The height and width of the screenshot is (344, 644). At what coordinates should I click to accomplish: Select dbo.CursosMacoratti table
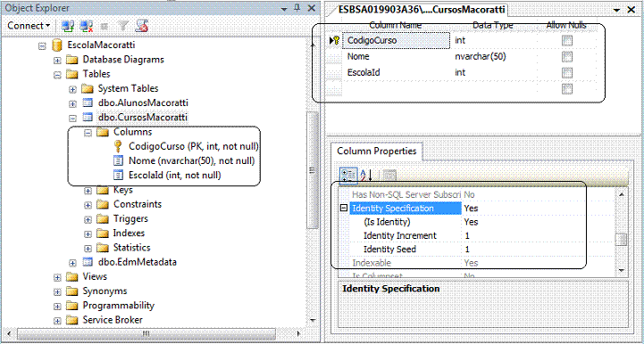143,118
